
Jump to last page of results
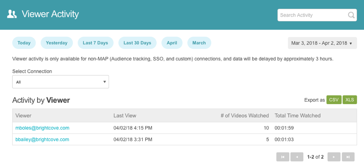point(348,157)
